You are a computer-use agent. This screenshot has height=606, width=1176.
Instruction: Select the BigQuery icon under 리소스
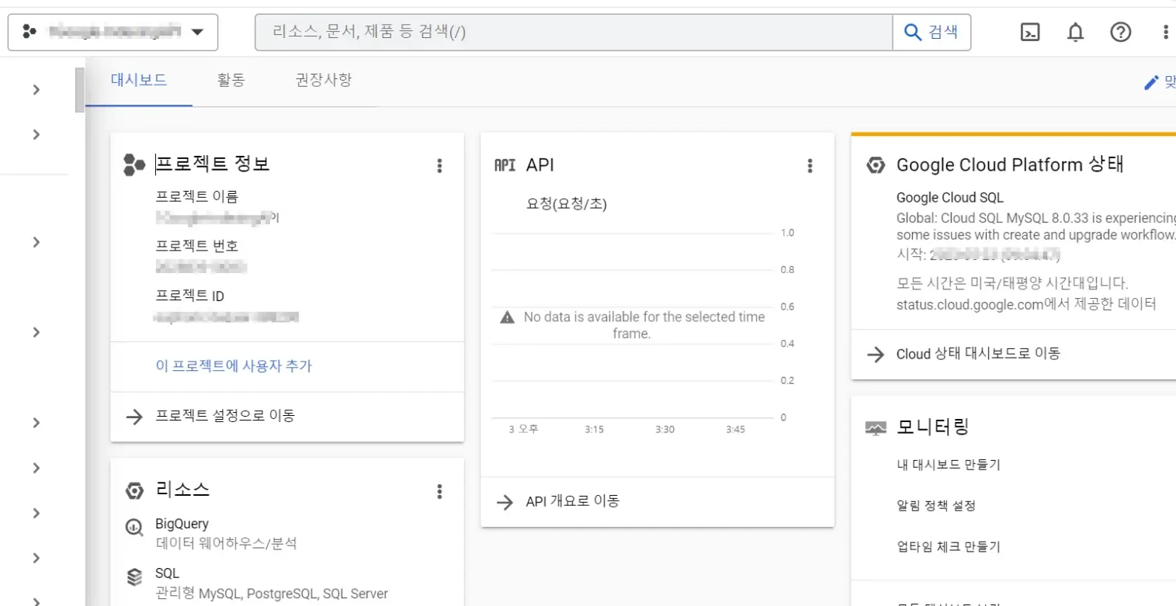134,528
